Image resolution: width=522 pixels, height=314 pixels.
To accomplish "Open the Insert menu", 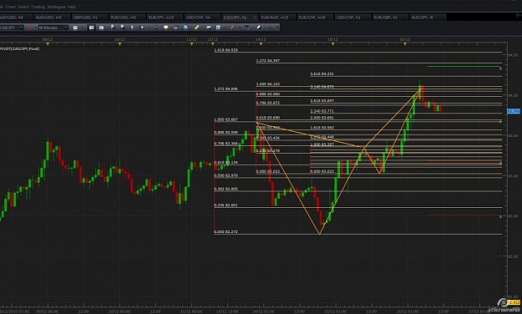I will point(23,7).
